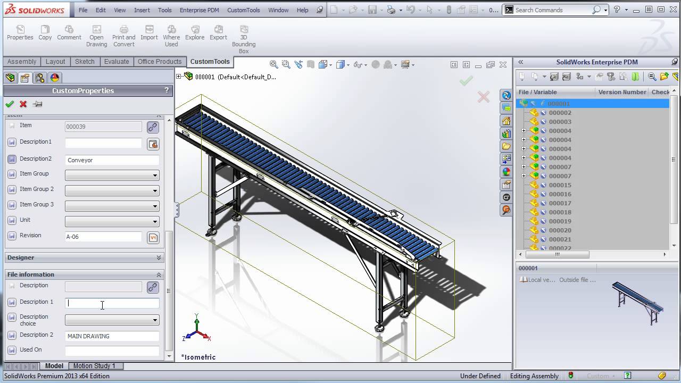Toggle the icon beside the Revision label

click(12, 236)
